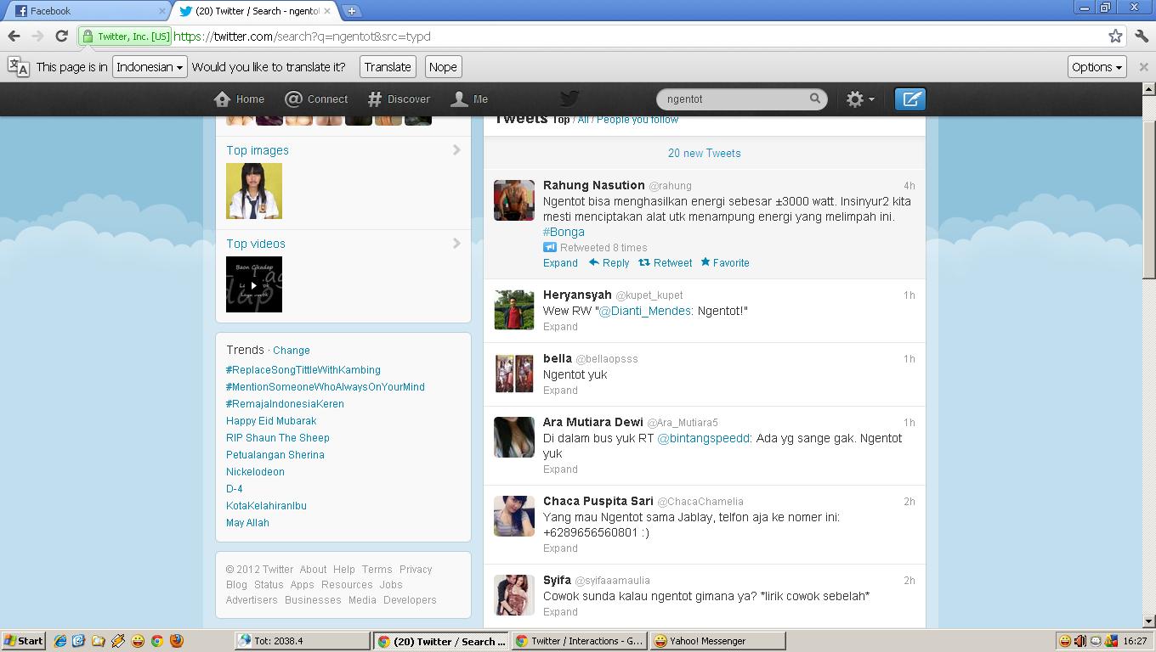
Task: Retweet Rahung Nasution's tweet
Action: [665, 263]
